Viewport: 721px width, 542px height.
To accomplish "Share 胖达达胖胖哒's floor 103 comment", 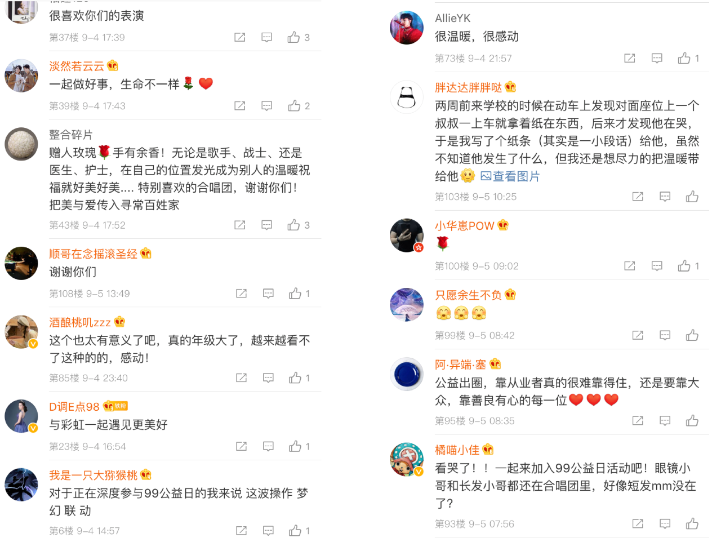I will tap(638, 197).
